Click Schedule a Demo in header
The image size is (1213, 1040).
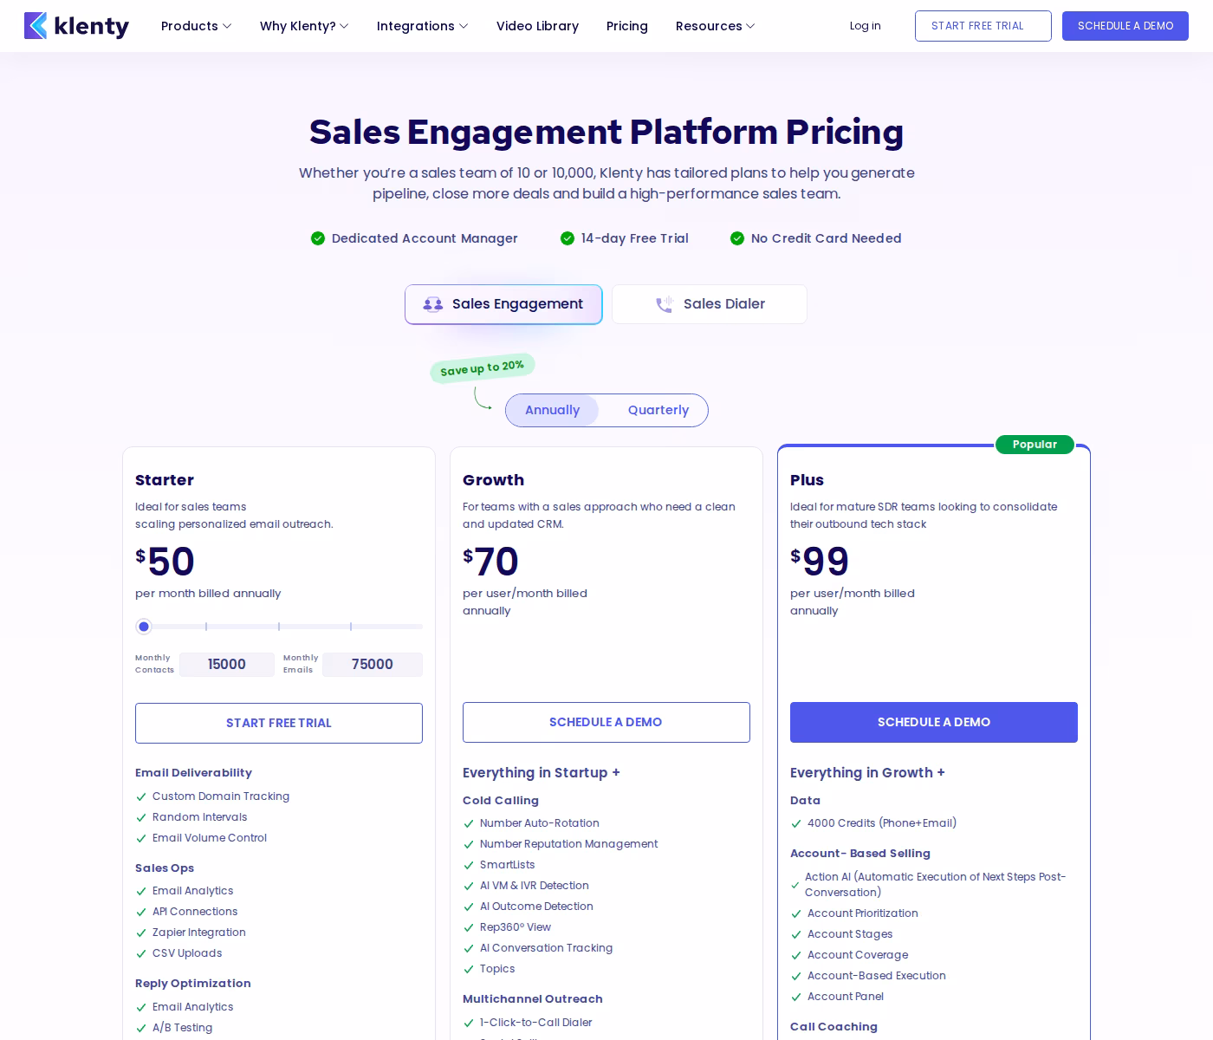click(1125, 26)
